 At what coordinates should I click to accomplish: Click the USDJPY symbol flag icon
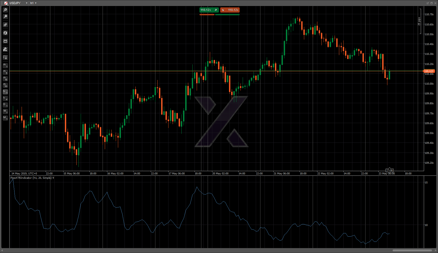[6, 3]
